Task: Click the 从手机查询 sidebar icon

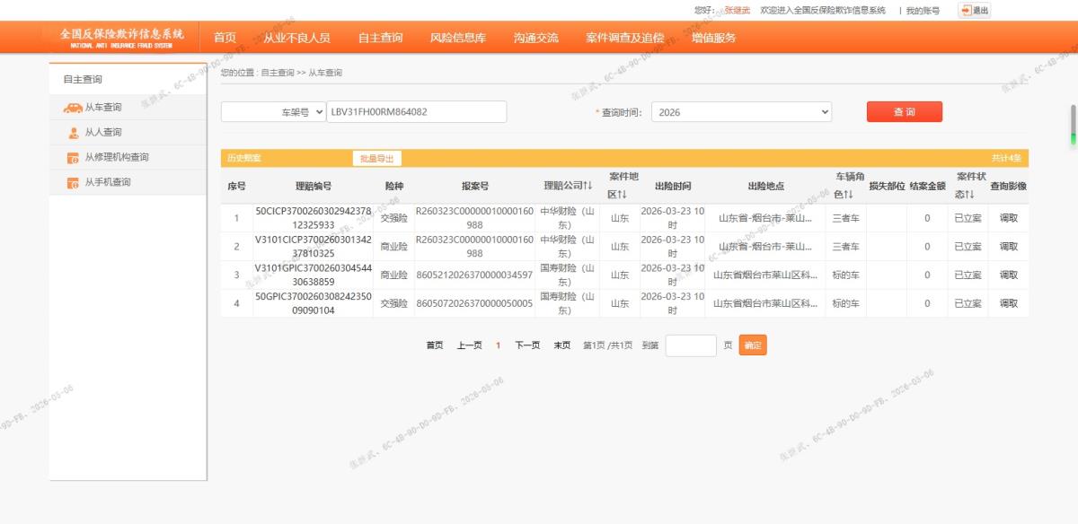Action: click(73, 183)
